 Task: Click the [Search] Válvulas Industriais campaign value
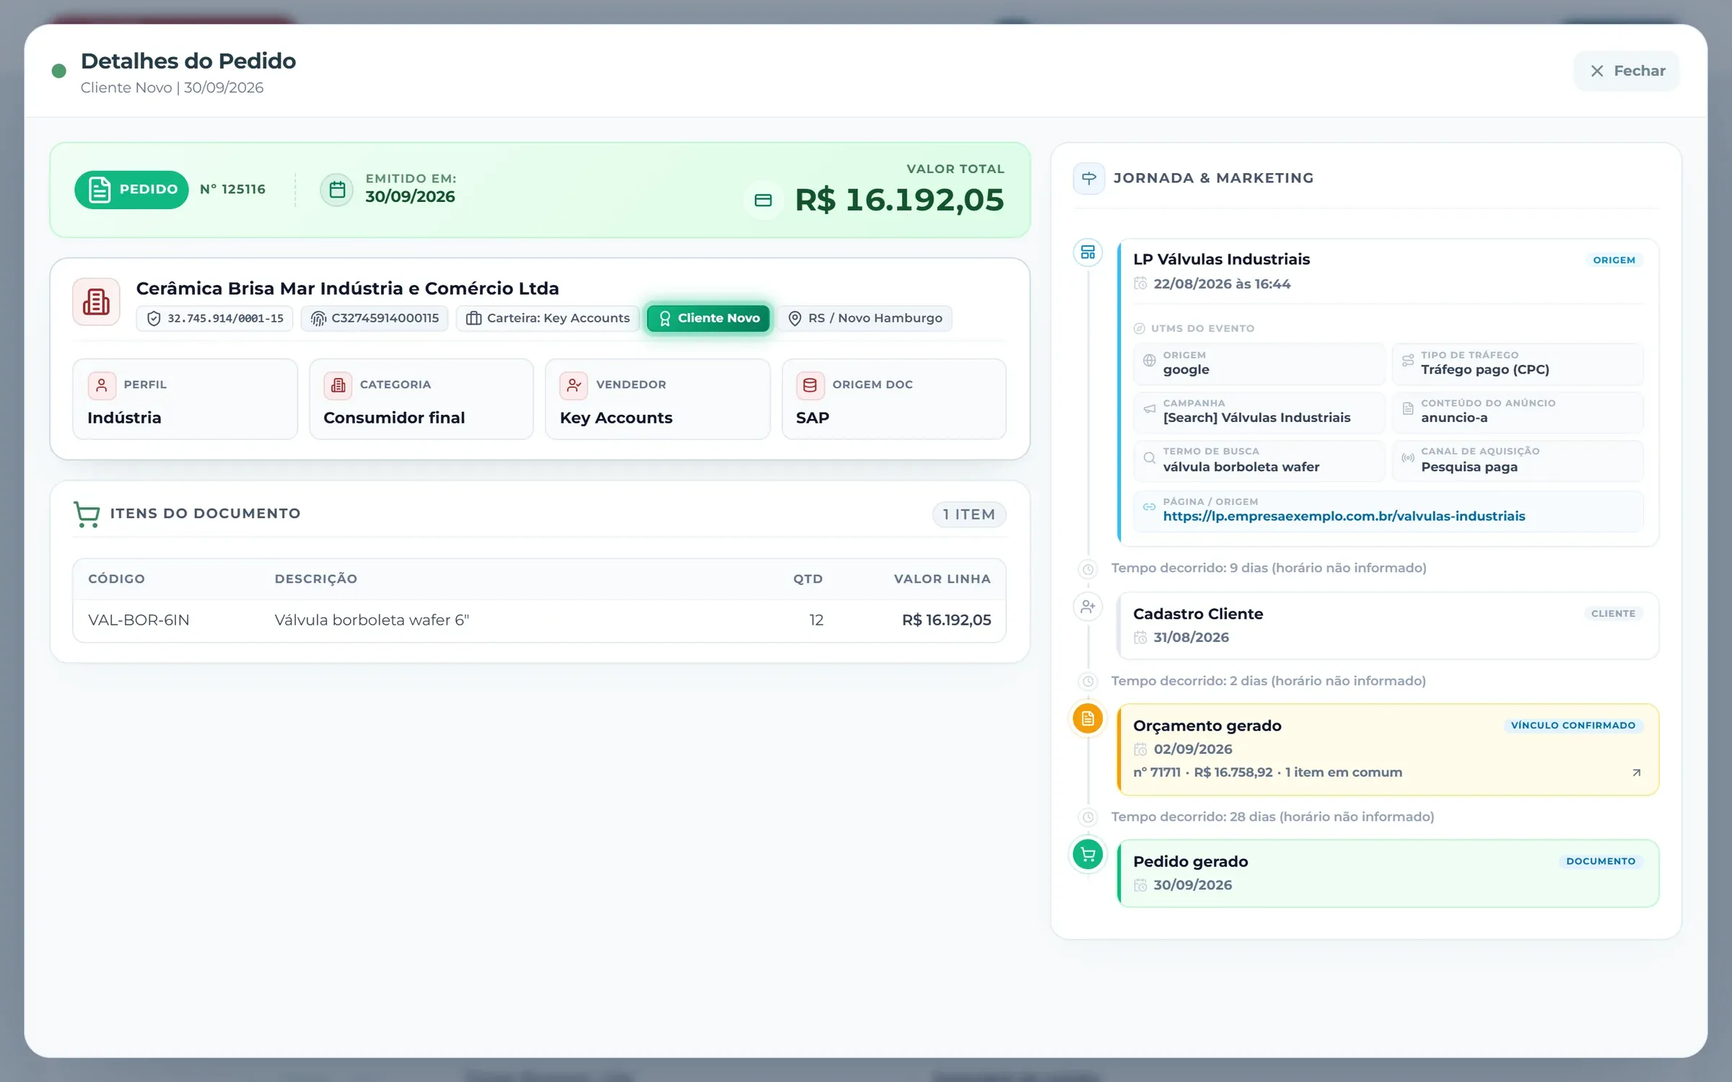[1256, 418]
